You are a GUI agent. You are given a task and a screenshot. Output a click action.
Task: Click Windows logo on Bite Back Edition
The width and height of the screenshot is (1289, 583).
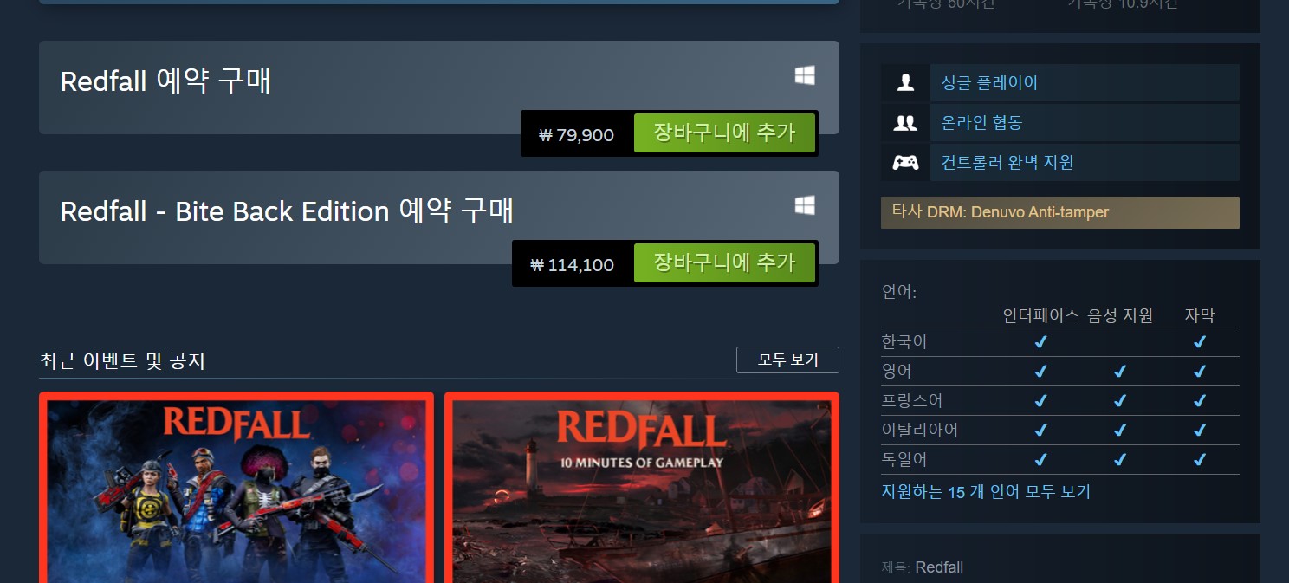coord(805,205)
